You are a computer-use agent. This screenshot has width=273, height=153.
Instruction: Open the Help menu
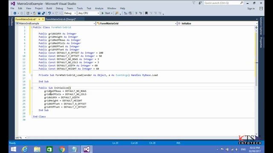pos(122,8)
